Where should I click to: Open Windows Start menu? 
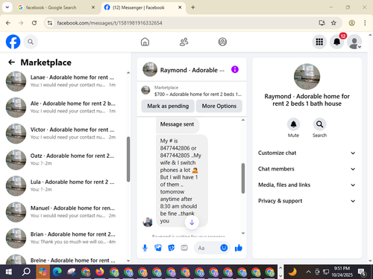click(8, 272)
